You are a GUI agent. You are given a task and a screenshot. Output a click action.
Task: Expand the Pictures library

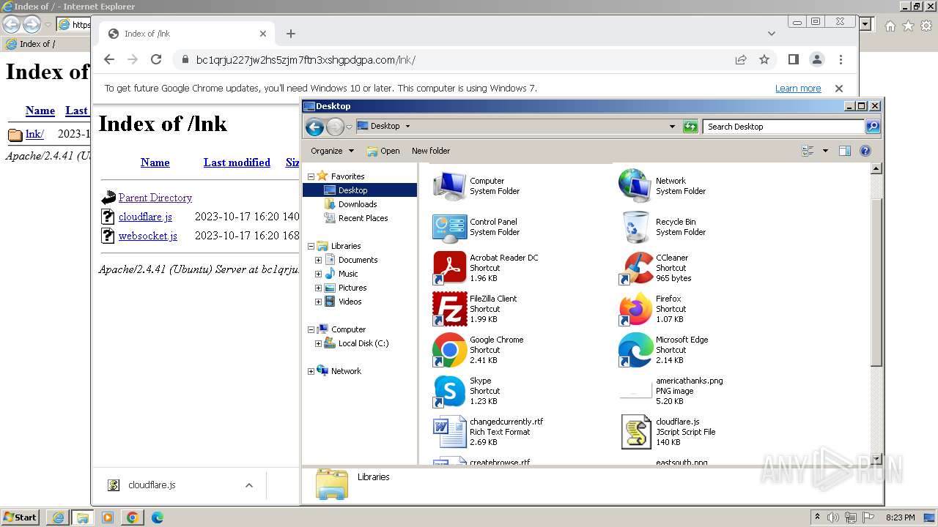[318, 288]
